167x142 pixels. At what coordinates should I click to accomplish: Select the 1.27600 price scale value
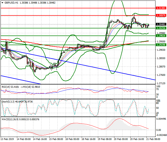tap(161, 75)
